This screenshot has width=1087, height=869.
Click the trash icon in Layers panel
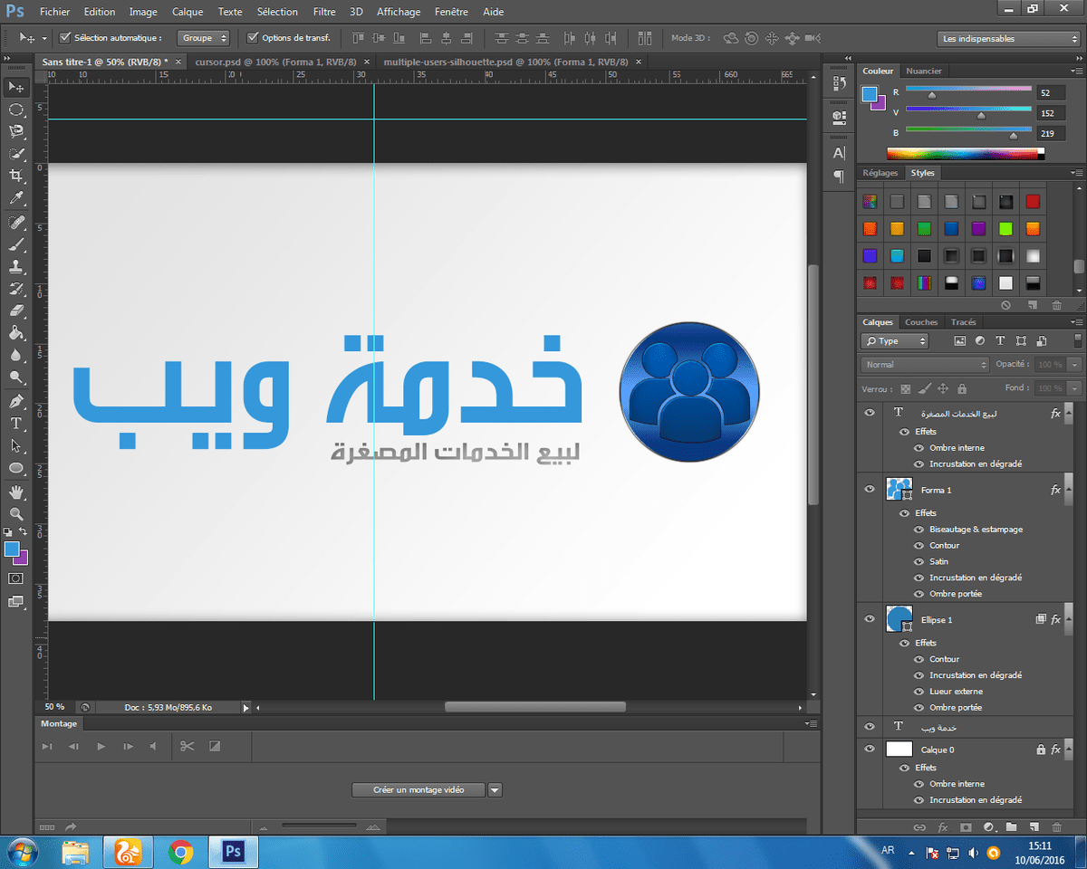tap(1056, 826)
